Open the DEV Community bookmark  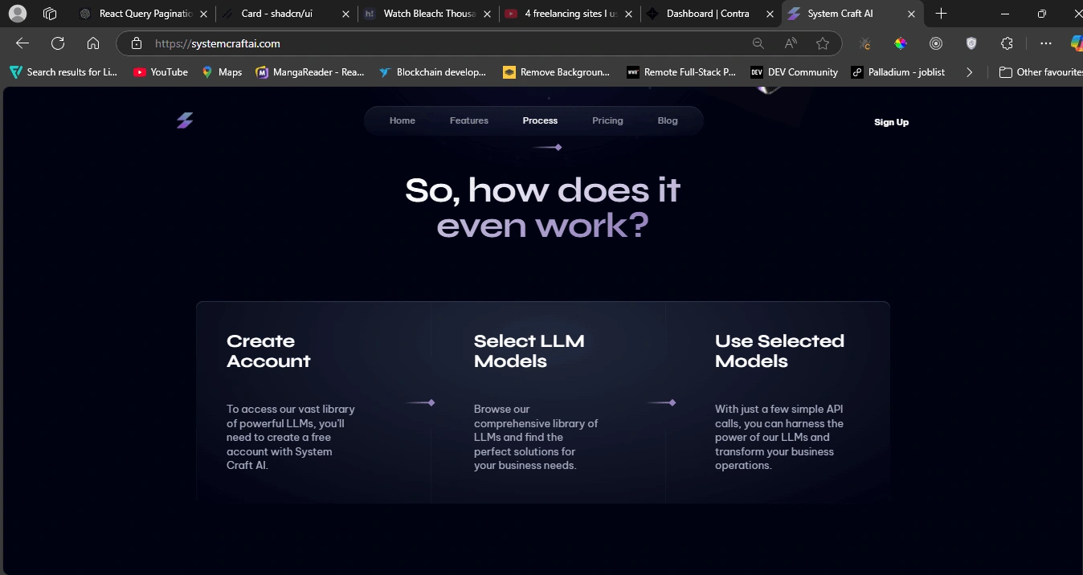pyautogui.click(x=794, y=71)
